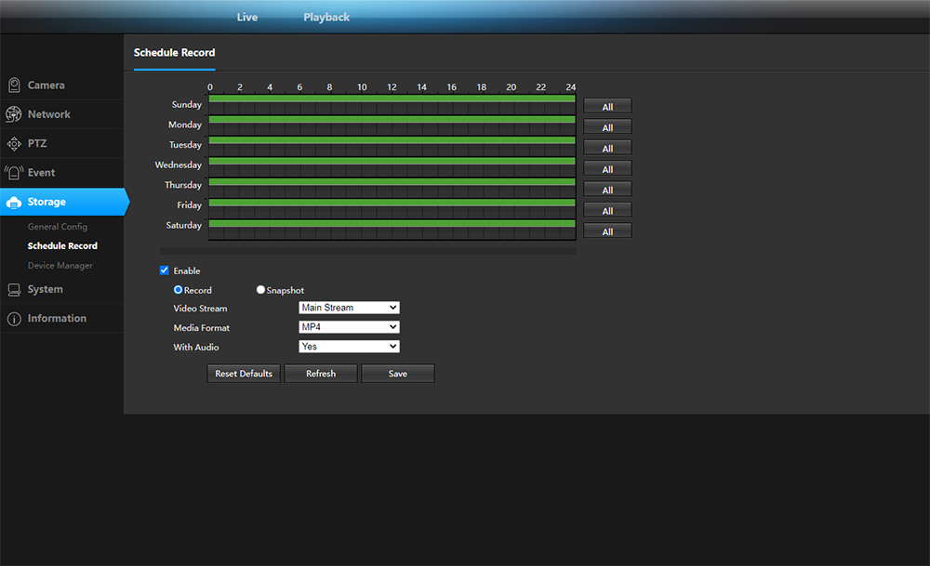The height and width of the screenshot is (566, 930).
Task: Switch to the Playback tab
Action: (x=326, y=17)
